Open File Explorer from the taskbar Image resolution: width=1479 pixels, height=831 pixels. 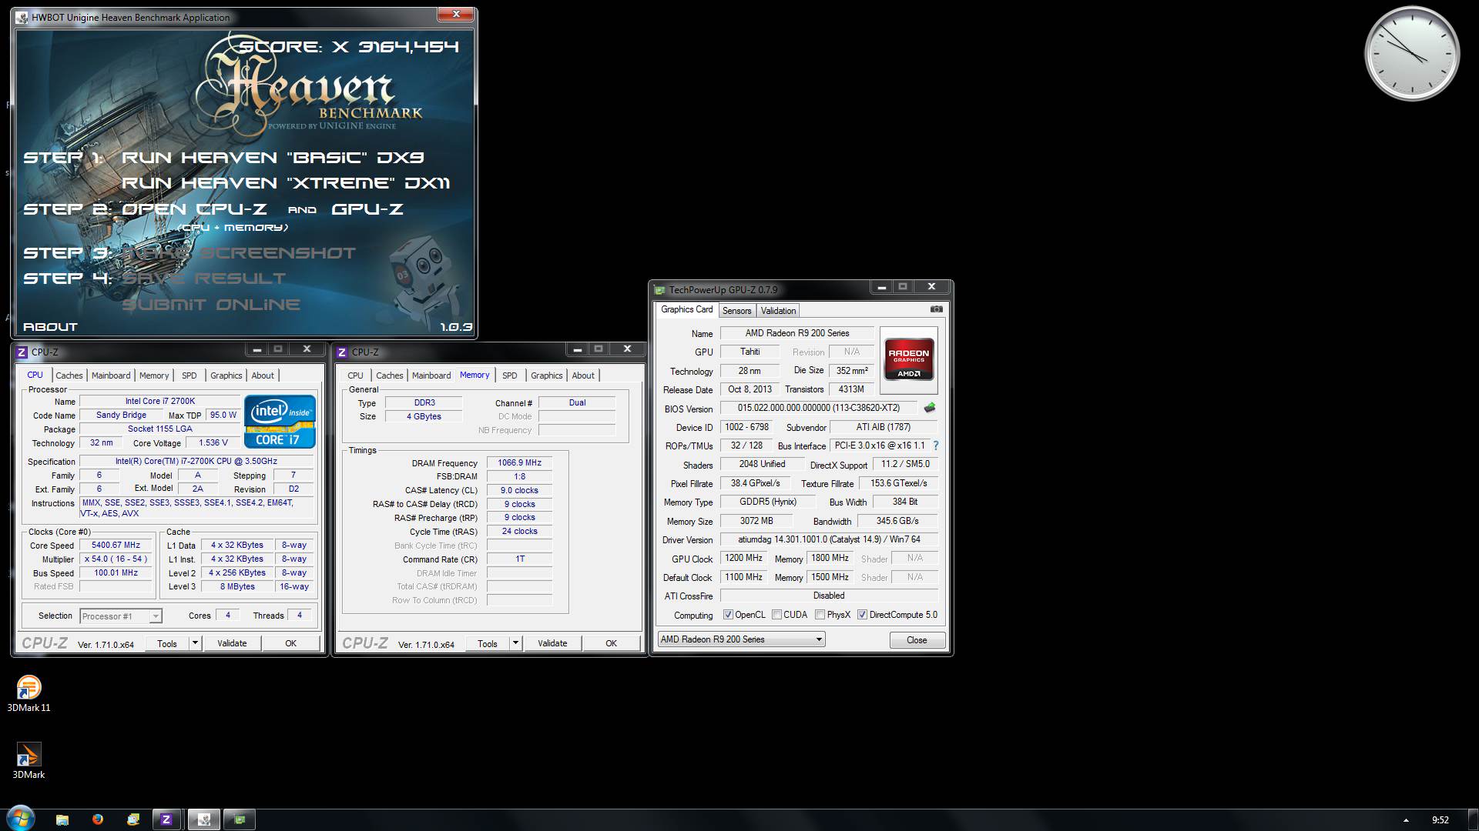62,819
